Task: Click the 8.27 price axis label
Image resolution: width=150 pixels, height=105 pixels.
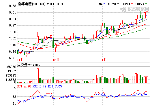Action: tap(12, 26)
